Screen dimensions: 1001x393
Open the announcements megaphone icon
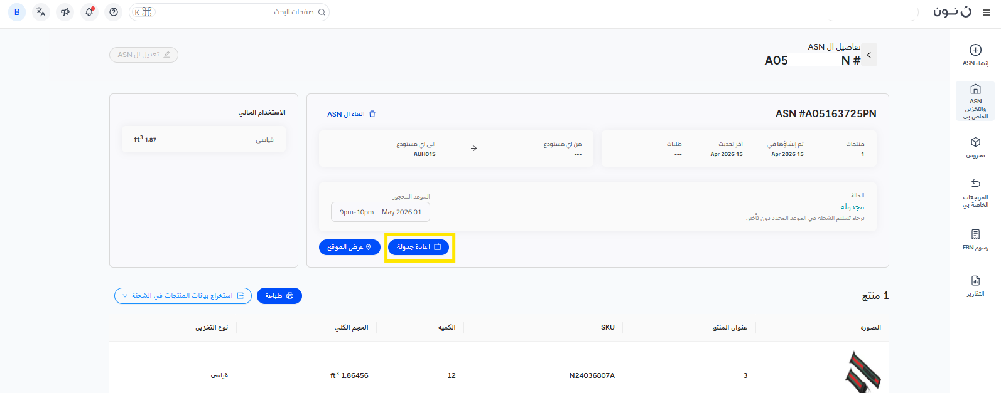tap(65, 12)
